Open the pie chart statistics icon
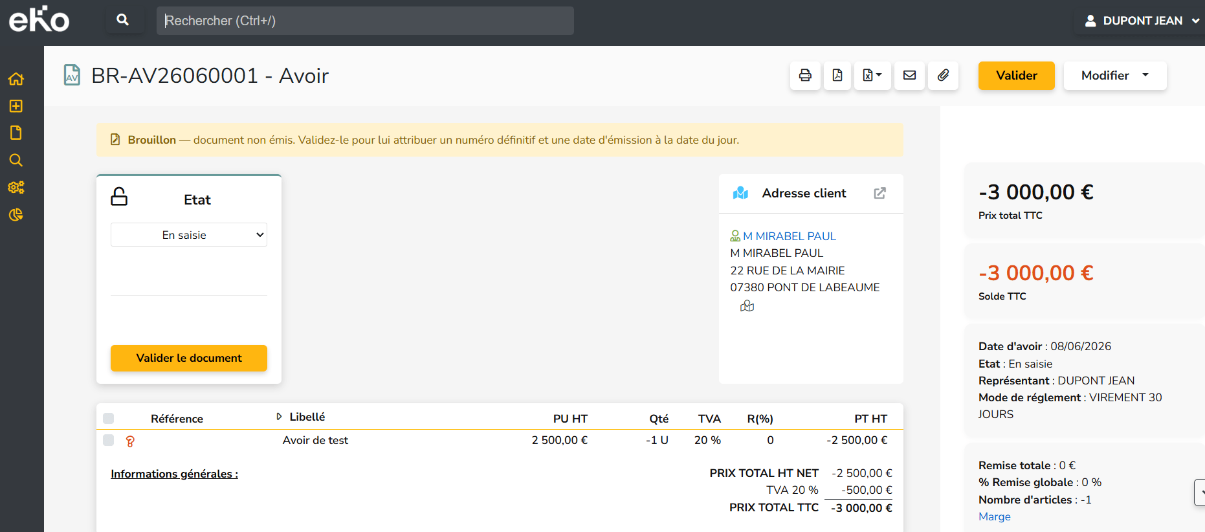1205x532 pixels. coord(16,214)
